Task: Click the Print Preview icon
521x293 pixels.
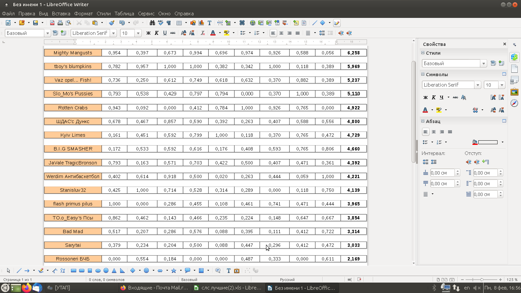Action: (68, 23)
